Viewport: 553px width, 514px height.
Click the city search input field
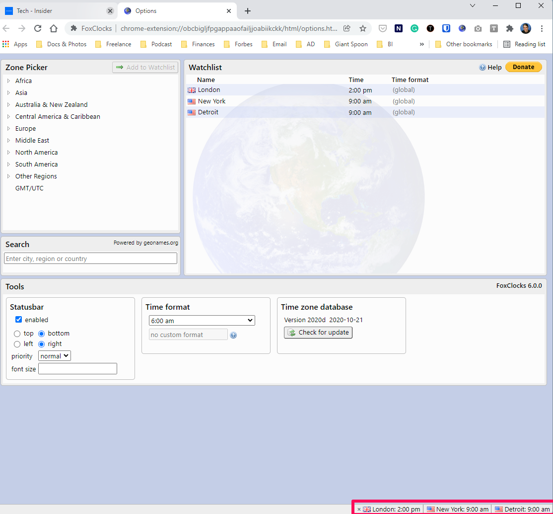pos(91,258)
